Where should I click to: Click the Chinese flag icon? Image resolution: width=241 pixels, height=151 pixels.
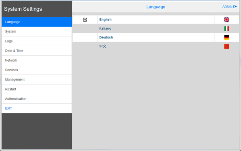click(227, 46)
